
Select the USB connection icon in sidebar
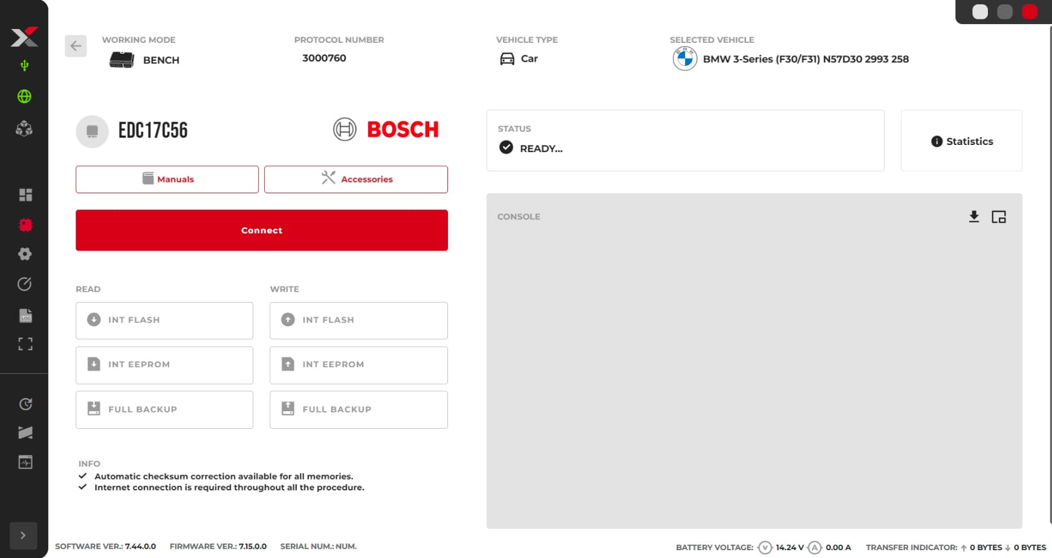pyautogui.click(x=24, y=64)
